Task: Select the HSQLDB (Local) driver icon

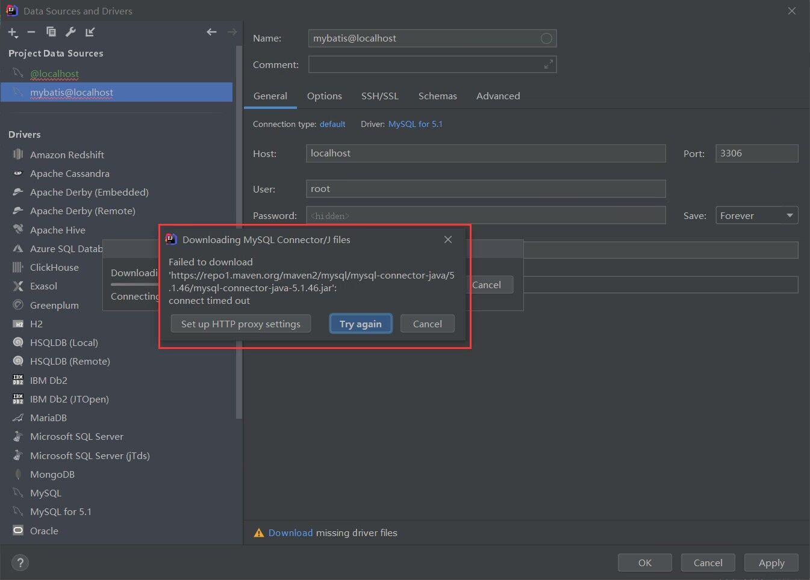Action: point(18,342)
